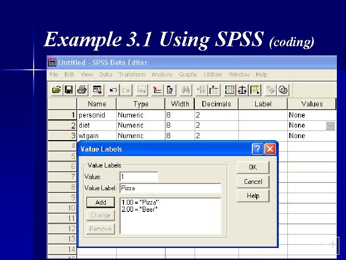Screen dimensions: 346x260
Task: Select row header number 3
Action: (62, 136)
